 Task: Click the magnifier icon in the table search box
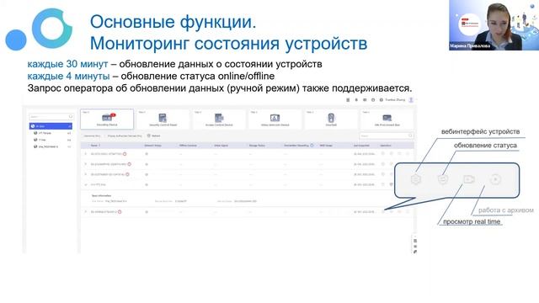[410, 136]
